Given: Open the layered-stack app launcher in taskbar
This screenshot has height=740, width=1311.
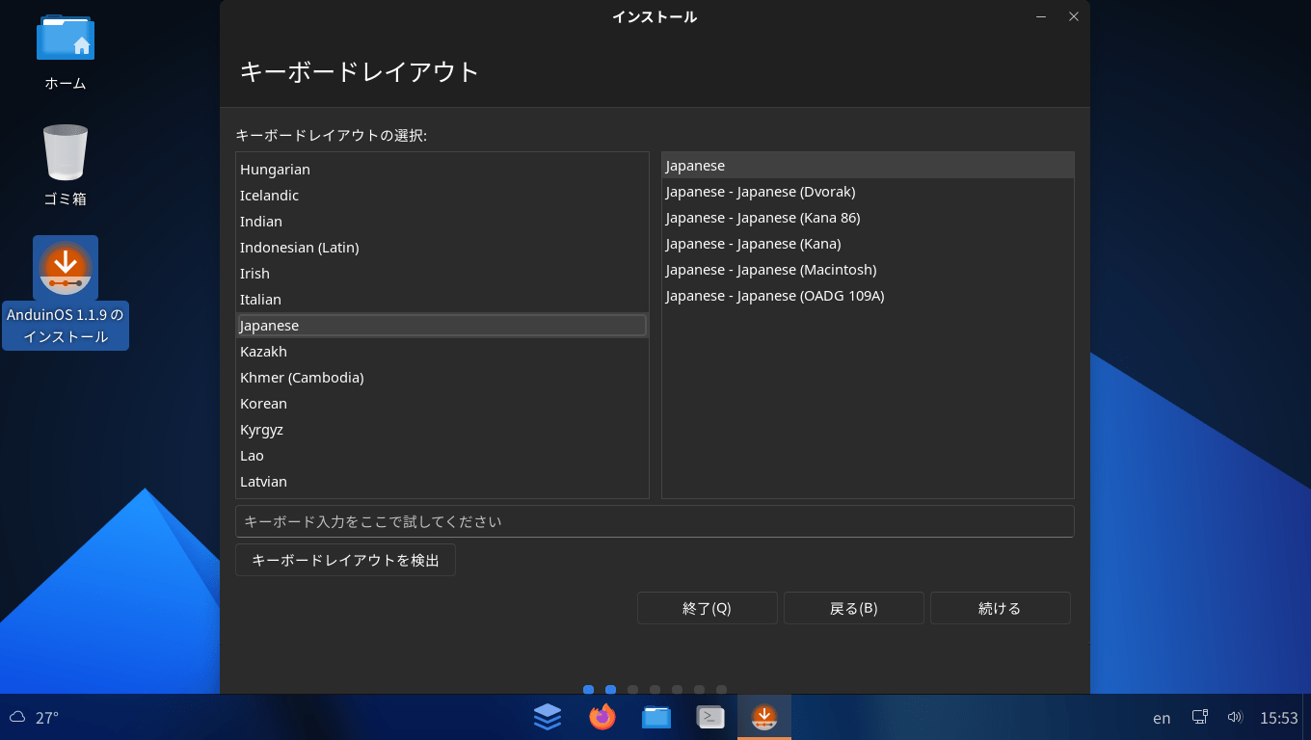Looking at the screenshot, I should click(x=548, y=717).
